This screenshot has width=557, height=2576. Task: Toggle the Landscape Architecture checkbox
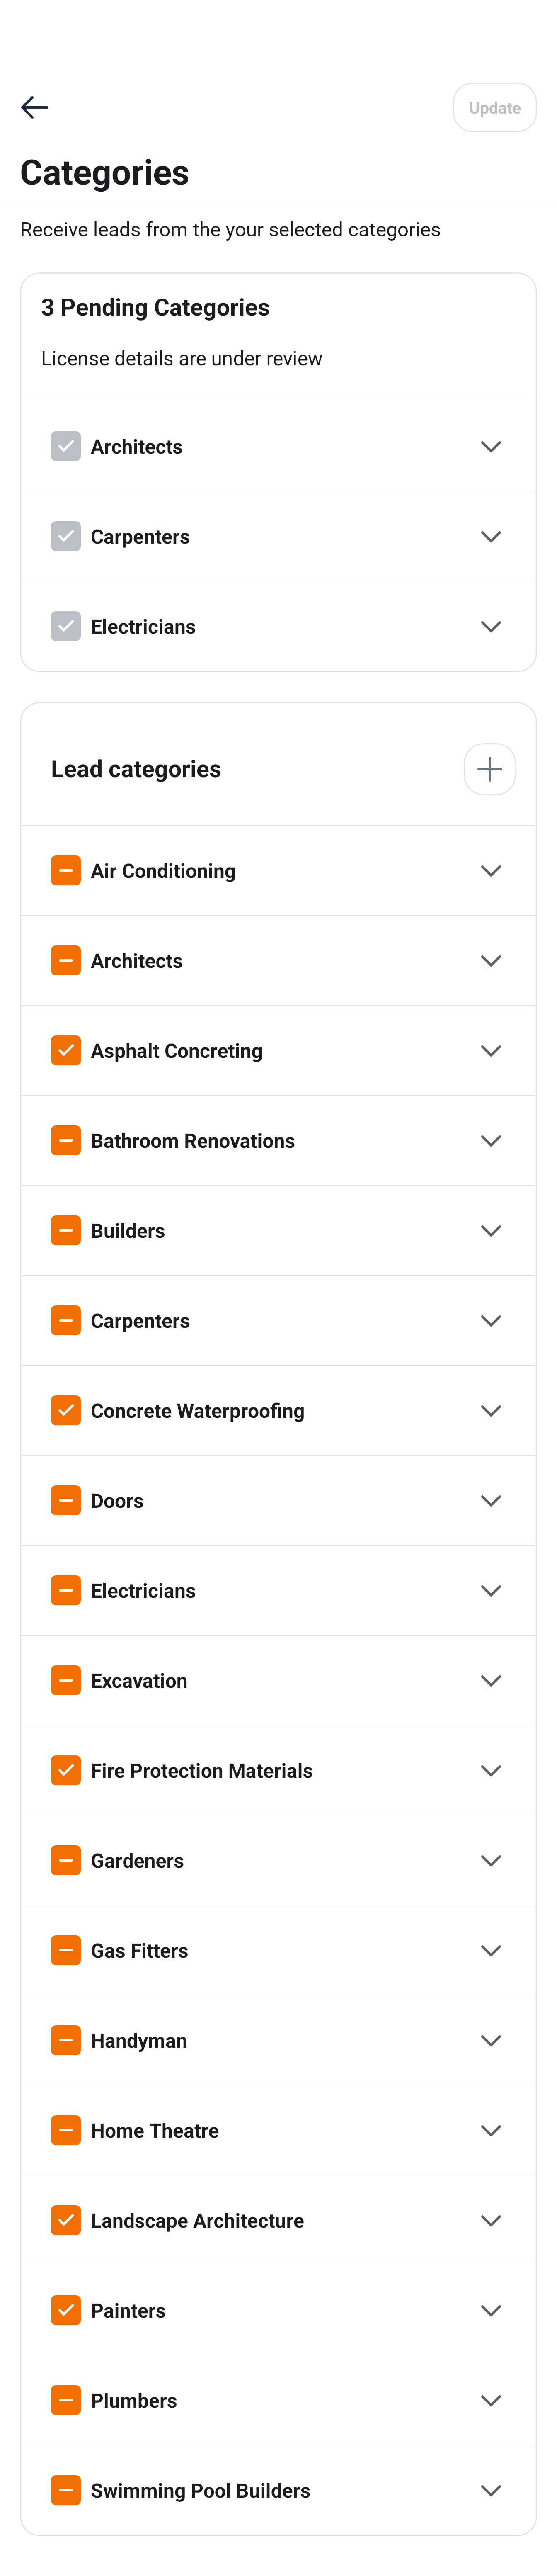[x=66, y=2220]
